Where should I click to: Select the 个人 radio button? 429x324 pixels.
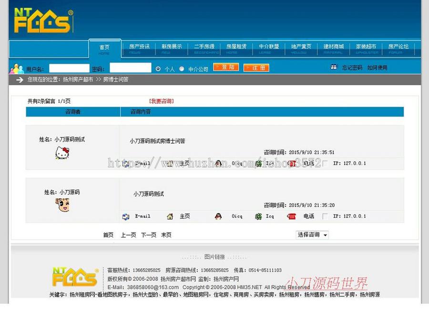[157, 68]
